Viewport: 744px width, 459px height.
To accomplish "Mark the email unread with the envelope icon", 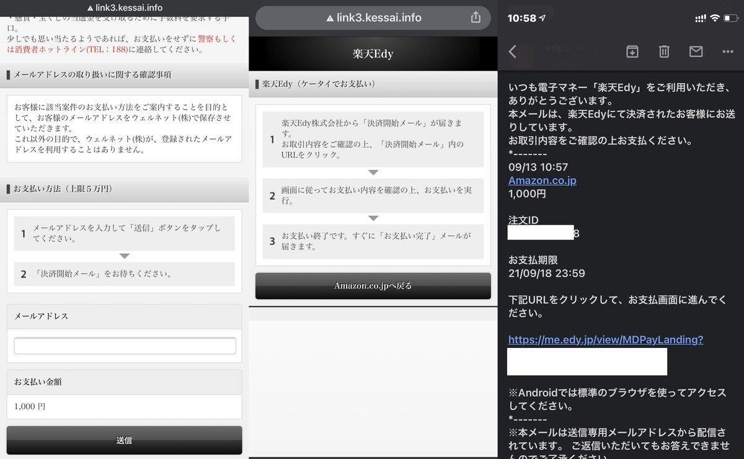I will tap(696, 51).
